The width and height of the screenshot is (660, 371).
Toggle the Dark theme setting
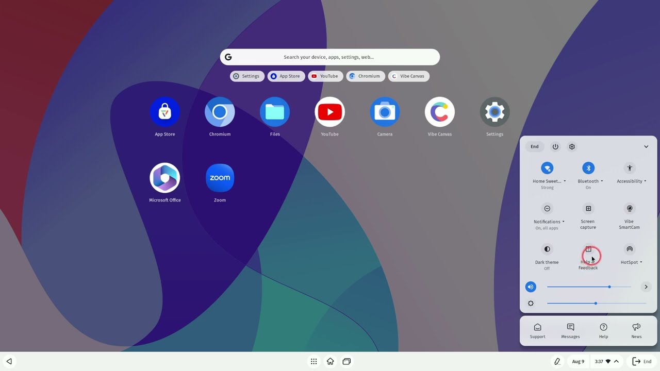pyautogui.click(x=547, y=249)
